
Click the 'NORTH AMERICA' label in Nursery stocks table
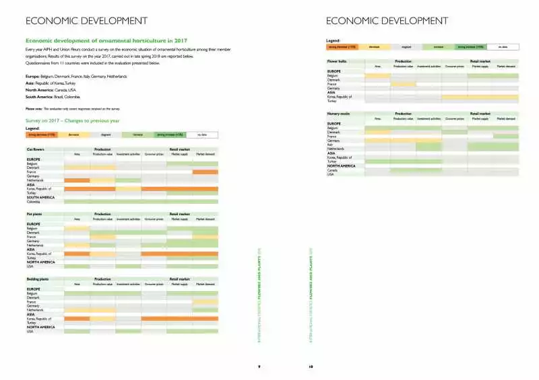click(341, 166)
